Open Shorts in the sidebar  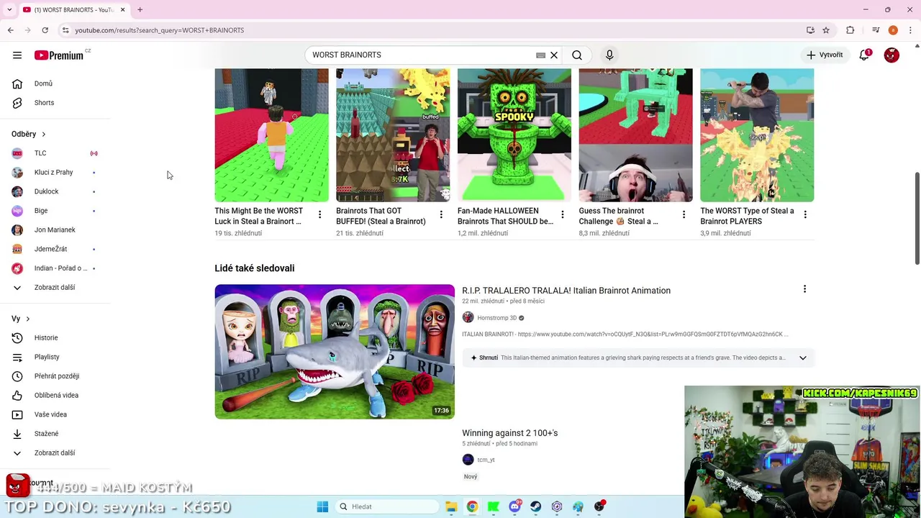click(56, 103)
